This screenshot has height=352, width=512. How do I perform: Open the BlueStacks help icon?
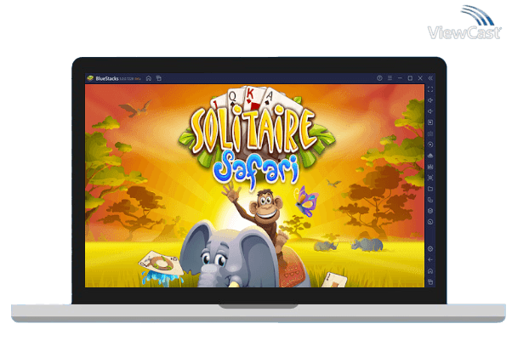pos(379,78)
